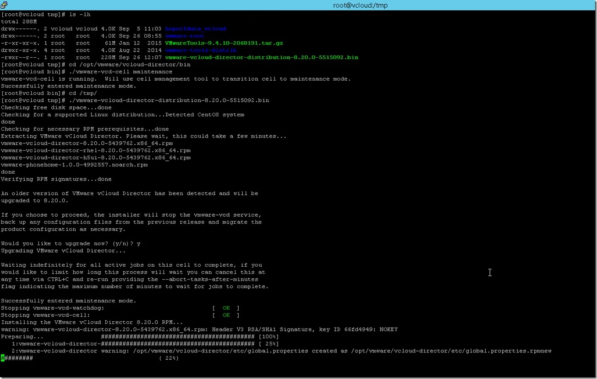The image size is (597, 379).
Task: Open the PuTTY system menu icon
Action: (4, 5)
